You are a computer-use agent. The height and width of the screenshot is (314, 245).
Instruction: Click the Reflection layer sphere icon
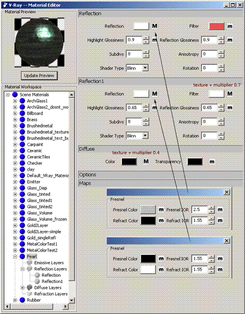tap(37, 275)
